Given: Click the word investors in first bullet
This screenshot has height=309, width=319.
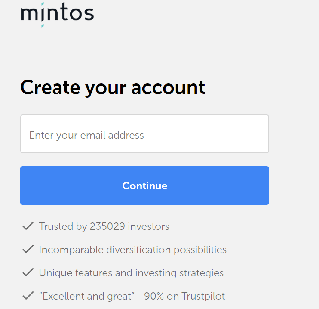Looking at the screenshot, I should point(147,226).
